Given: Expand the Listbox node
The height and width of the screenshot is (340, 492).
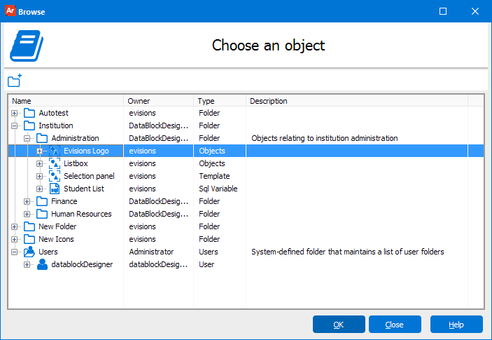Looking at the screenshot, I should click(x=39, y=163).
